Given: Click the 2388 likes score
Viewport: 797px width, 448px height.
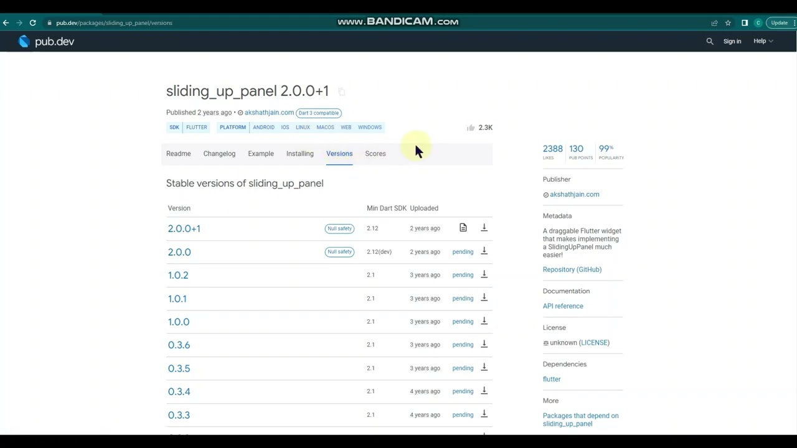Looking at the screenshot, I should [x=552, y=152].
